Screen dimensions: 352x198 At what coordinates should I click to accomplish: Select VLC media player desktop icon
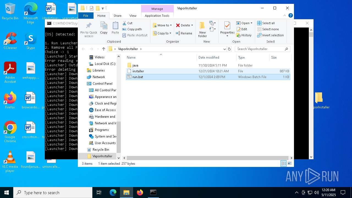pos(10,162)
